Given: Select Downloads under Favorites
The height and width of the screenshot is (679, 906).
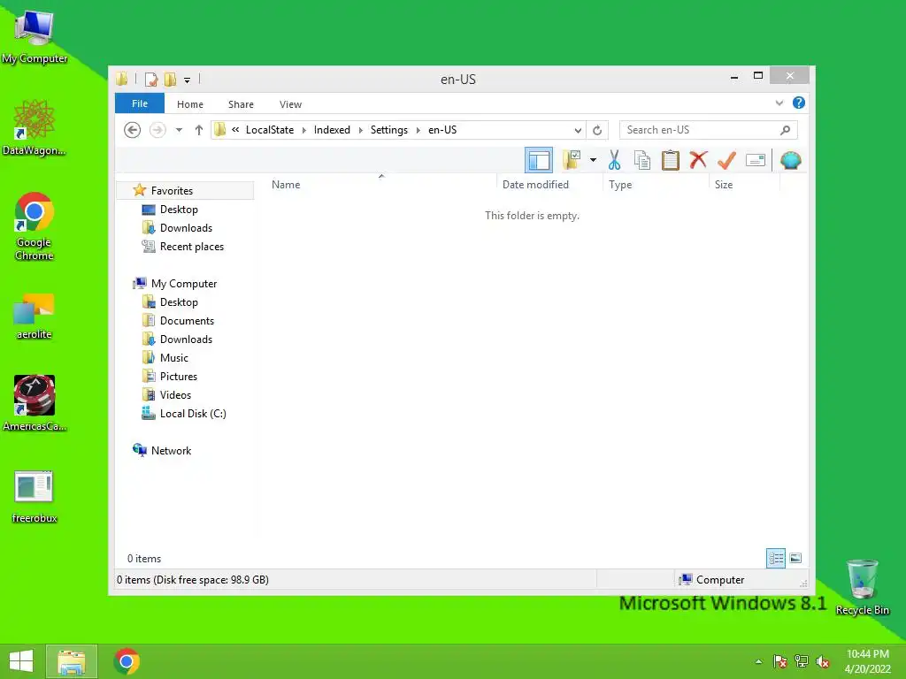Looking at the screenshot, I should (x=186, y=227).
